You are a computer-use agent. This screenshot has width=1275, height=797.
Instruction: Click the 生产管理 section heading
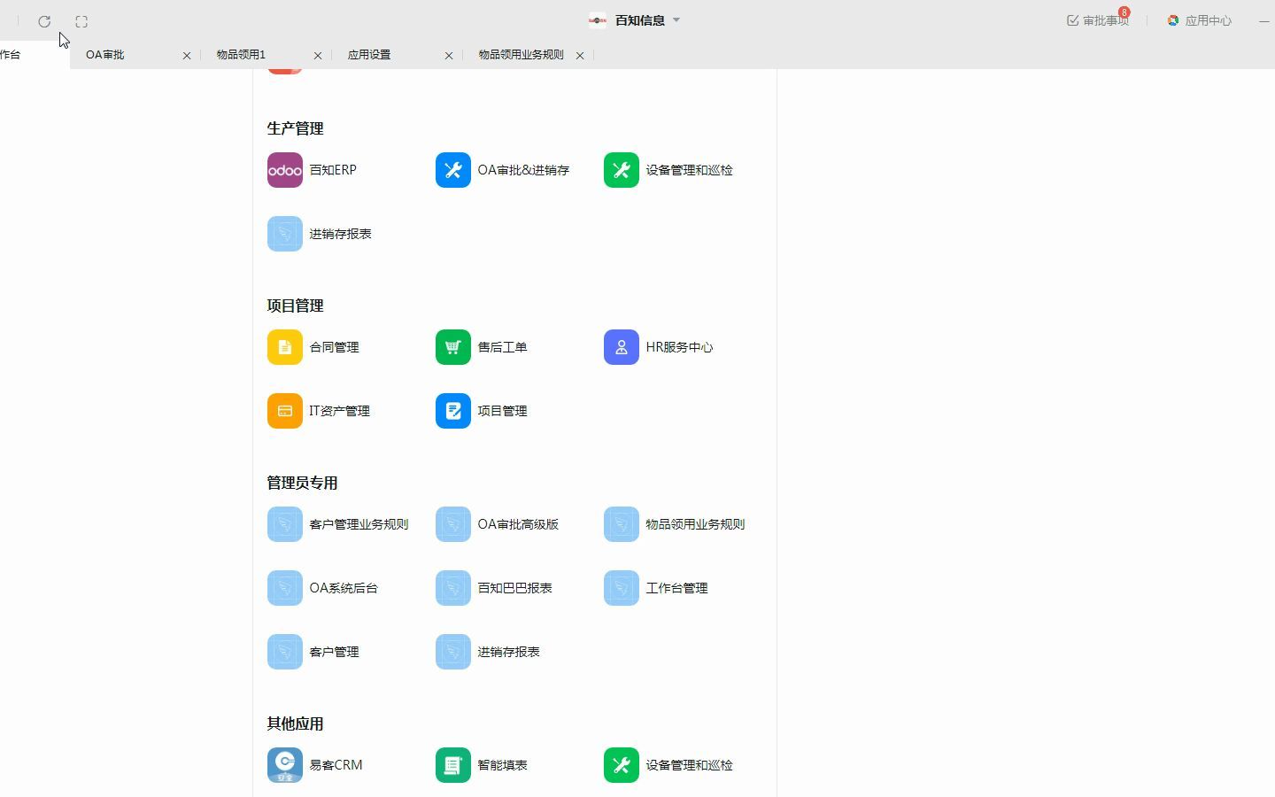click(296, 128)
